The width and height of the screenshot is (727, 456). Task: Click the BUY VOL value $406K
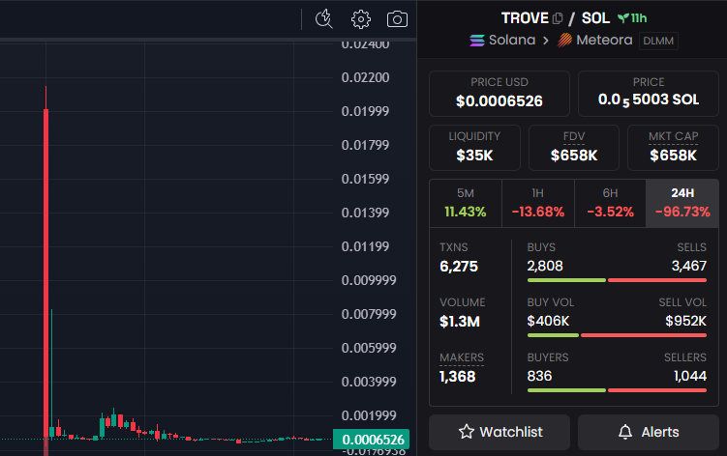click(x=548, y=321)
